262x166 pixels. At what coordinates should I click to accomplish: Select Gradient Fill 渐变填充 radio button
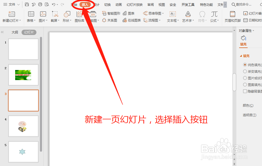pyautogui.click(x=245, y=71)
